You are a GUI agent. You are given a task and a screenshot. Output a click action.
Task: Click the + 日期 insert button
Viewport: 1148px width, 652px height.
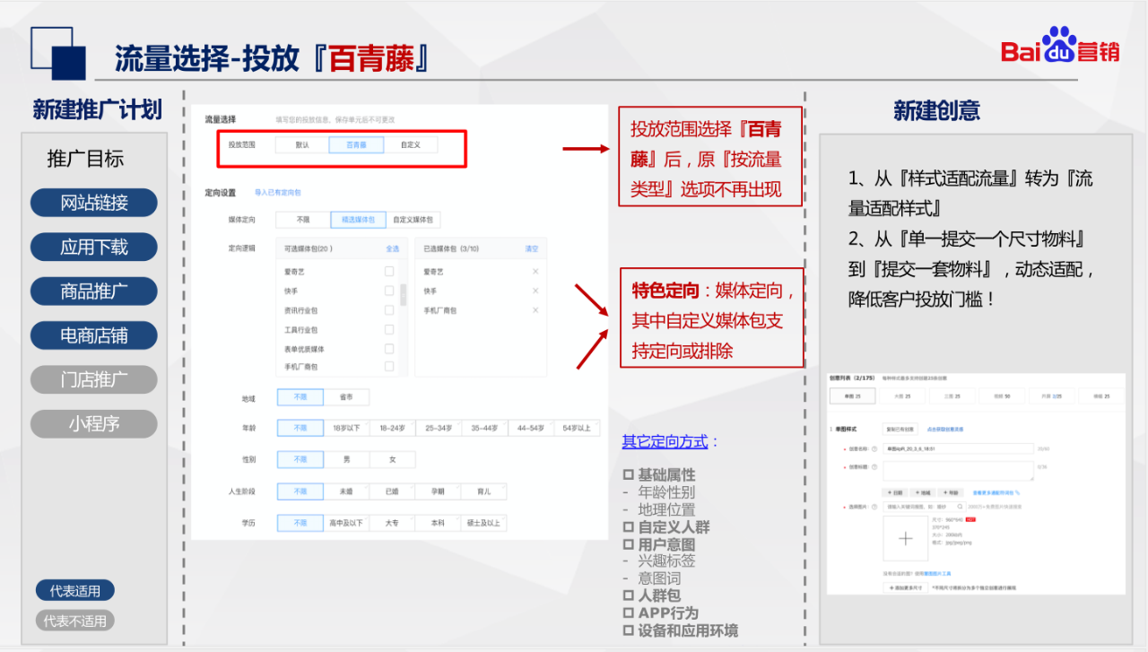coord(895,492)
